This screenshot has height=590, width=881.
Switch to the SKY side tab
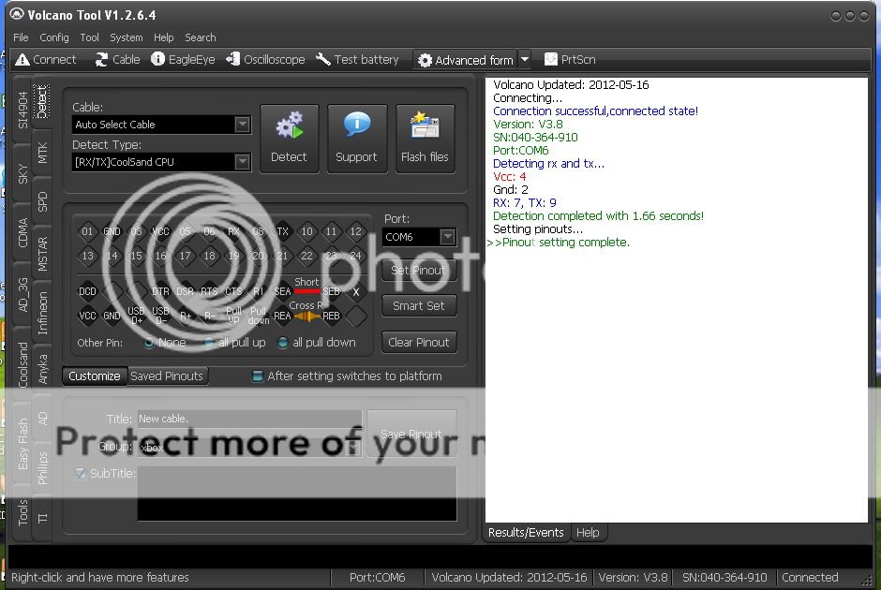[22, 173]
